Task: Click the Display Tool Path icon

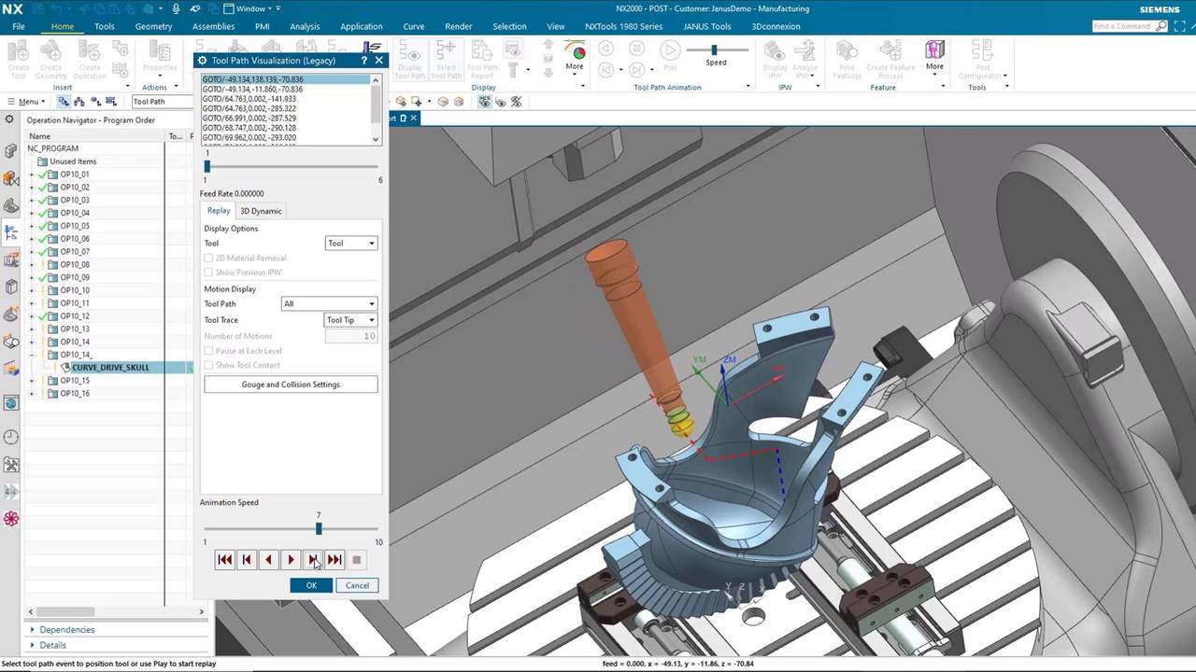Action: (410, 58)
